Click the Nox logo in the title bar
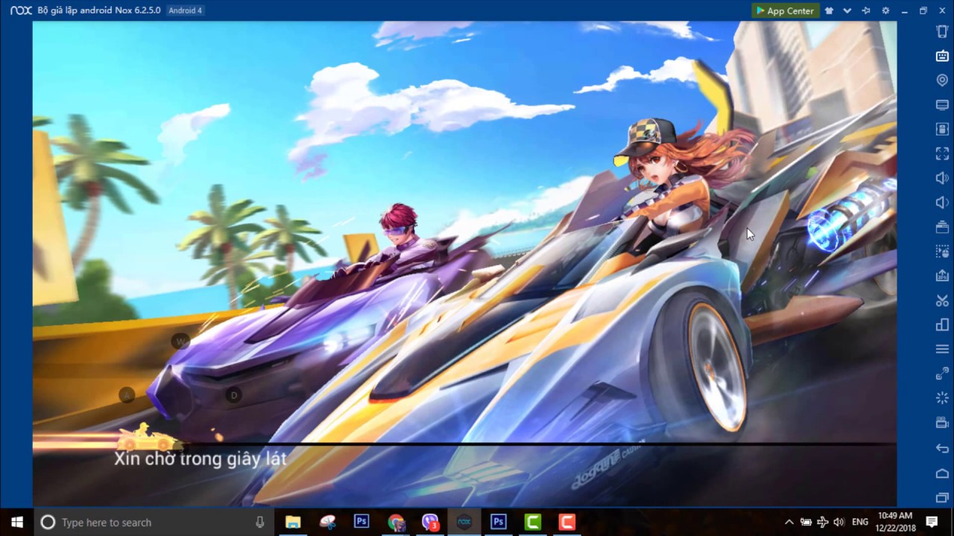The image size is (954, 536). [20, 10]
